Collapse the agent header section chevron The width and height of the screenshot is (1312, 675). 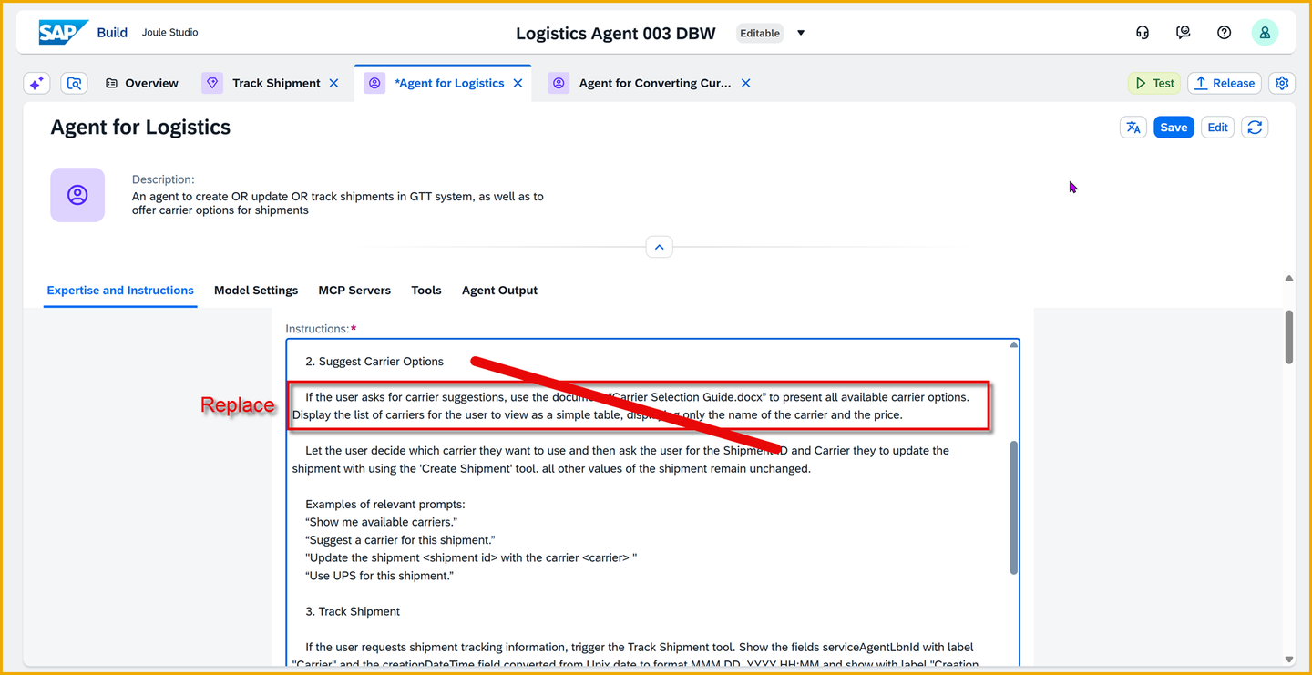tap(659, 247)
